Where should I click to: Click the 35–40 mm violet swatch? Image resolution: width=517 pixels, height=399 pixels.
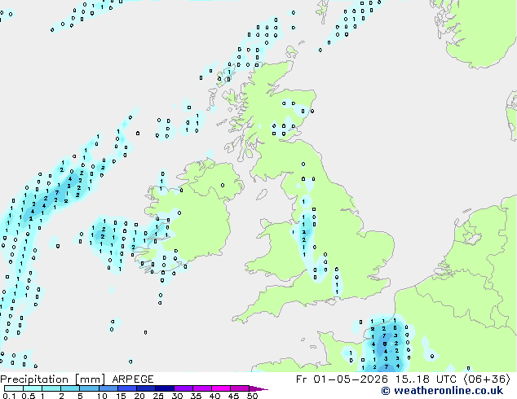(201, 388)
